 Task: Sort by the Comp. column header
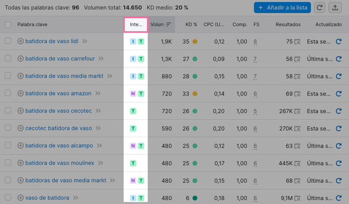click(240, 25)
